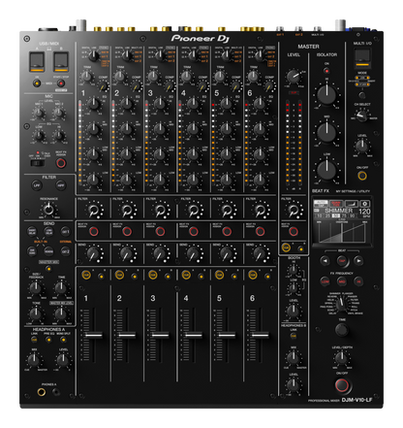Image resolution: width=403 pixels, height=428 pixels.
Task: Toggle the MIDI ON button
Action: tap(37, 83)
